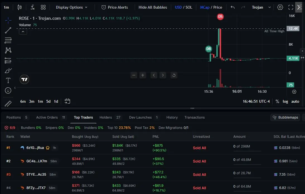Open the candlestick chart type selector
Screen dimensions: 305x194
coord(20,8)
